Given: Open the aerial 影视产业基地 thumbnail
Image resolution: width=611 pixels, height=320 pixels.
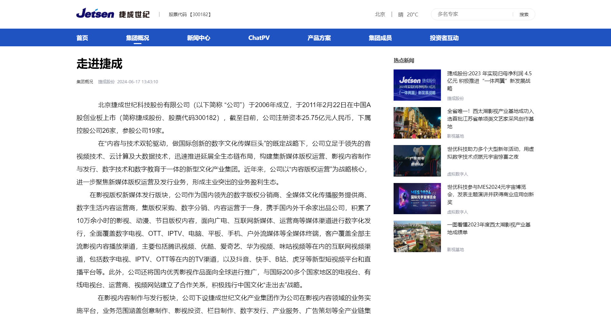Looking at the screenshot, I should [x=417, y=236].
